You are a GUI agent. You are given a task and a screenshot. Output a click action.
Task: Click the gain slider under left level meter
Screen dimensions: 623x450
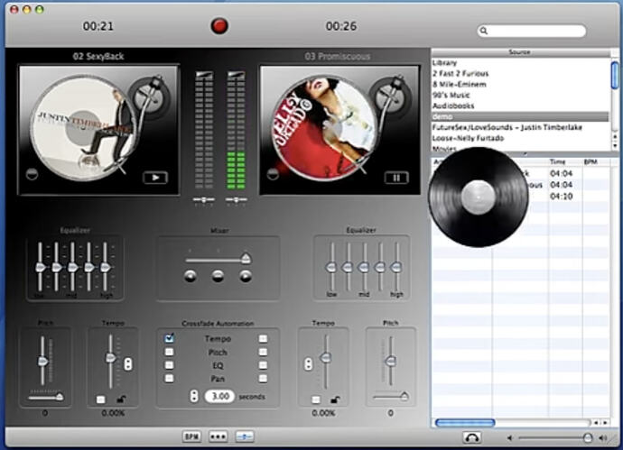(x=204, y=199)
